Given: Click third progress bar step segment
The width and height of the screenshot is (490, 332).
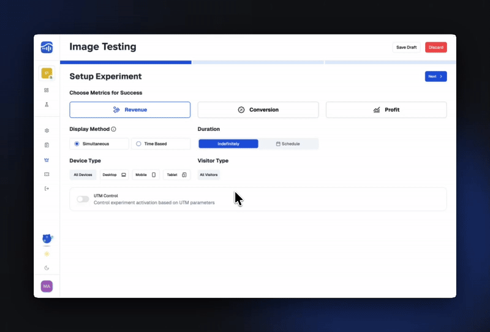Looking at the screenshot, I should coord(390,62).
